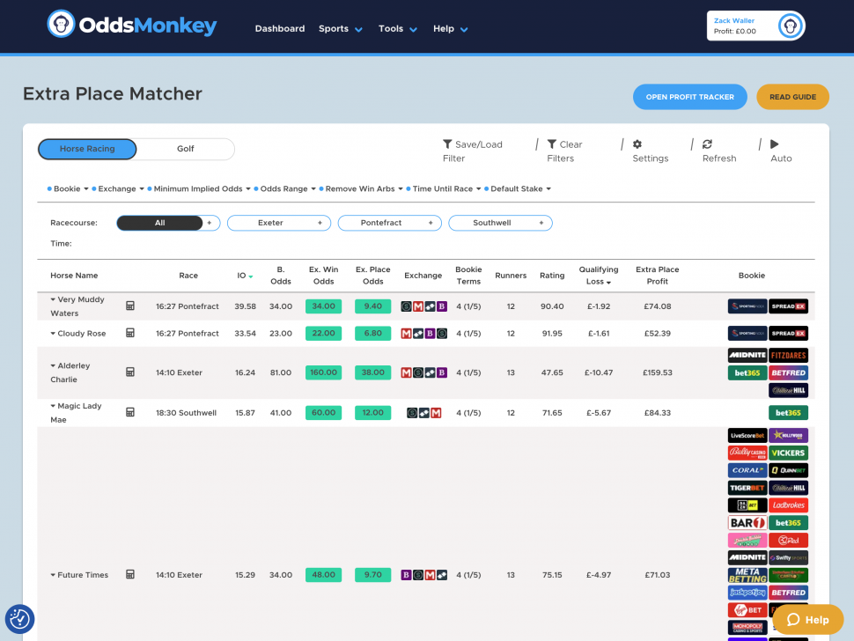Click Open Profit Tracker button

[690, 97]
